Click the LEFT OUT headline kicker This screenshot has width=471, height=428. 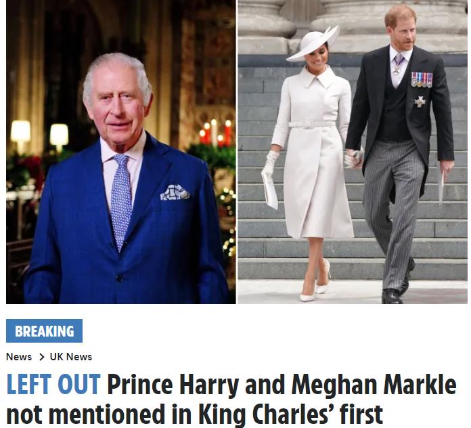(53, 385)
